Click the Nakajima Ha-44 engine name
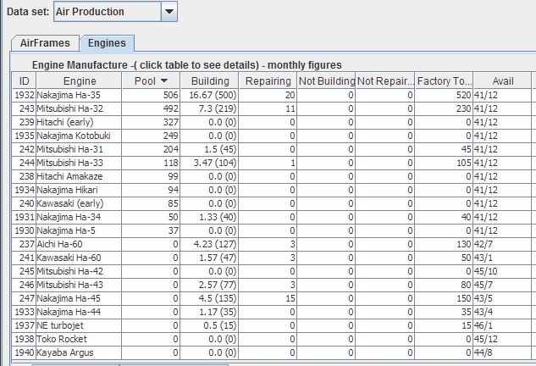 [x=69, y=312]
